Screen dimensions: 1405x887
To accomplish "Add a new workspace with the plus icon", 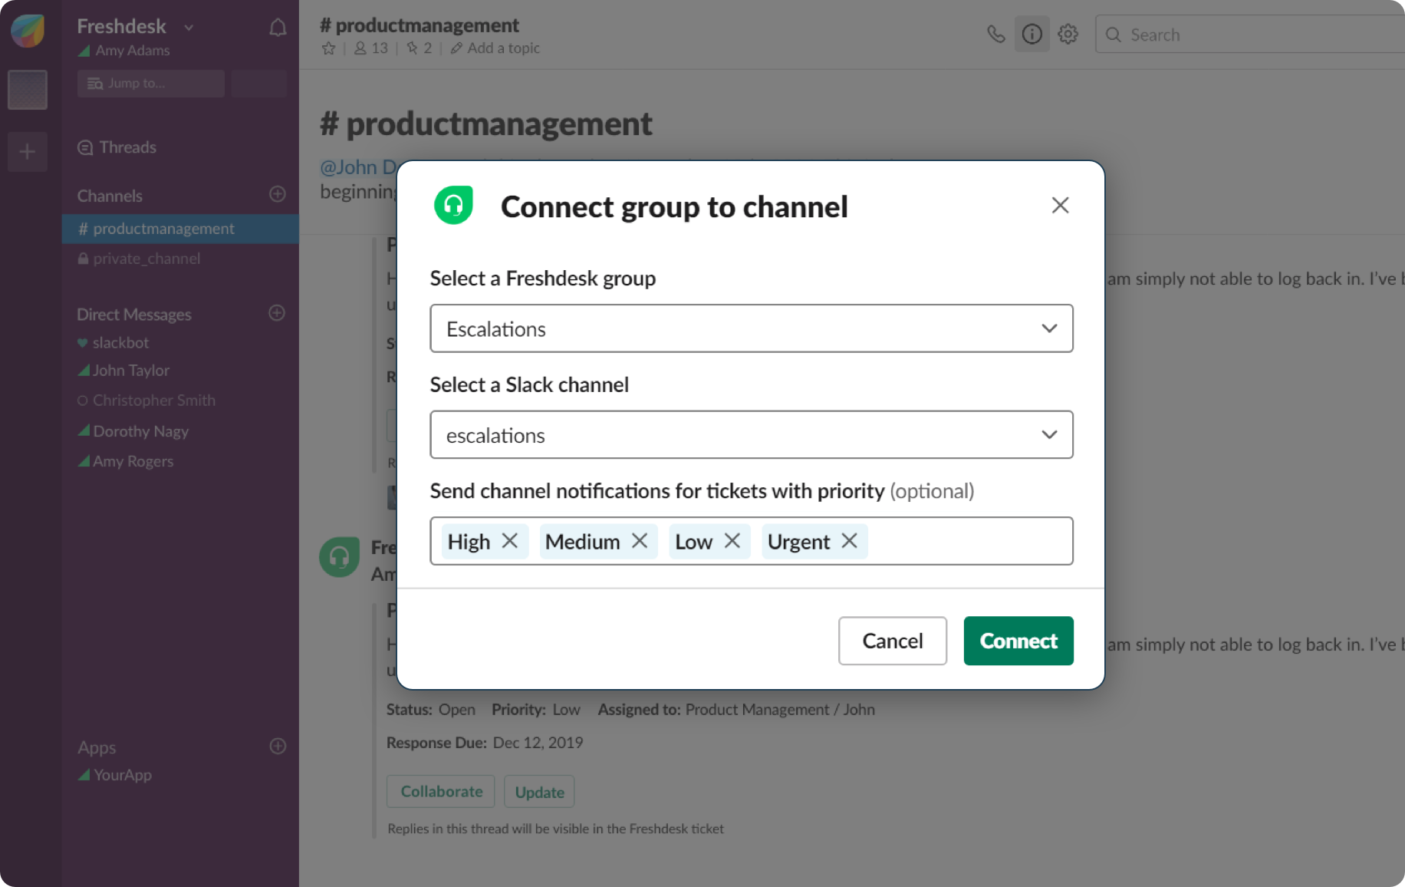I will [27, 152].
